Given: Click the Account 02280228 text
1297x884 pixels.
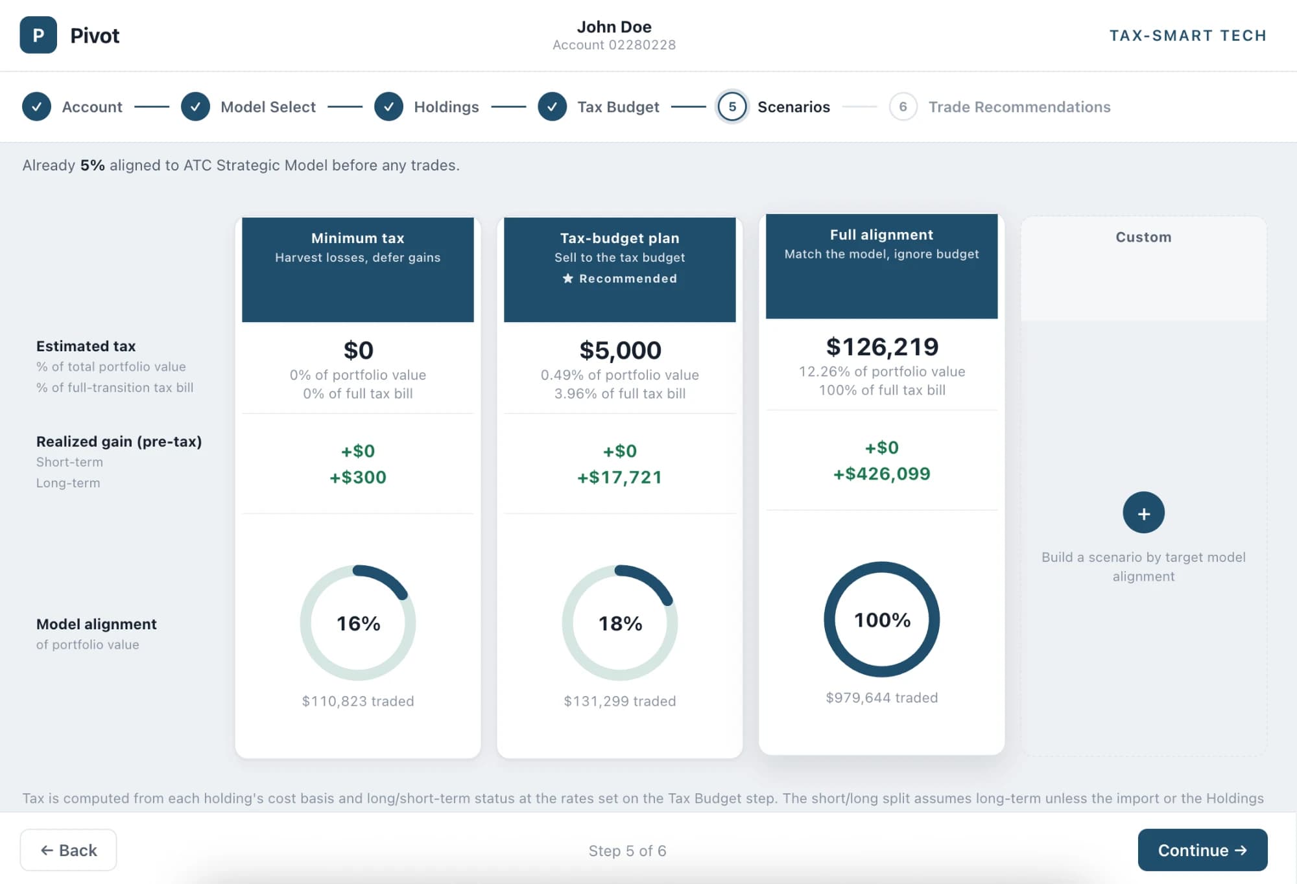Looking at the screenshot, I should pyautogui.click(x=614, y=45).
